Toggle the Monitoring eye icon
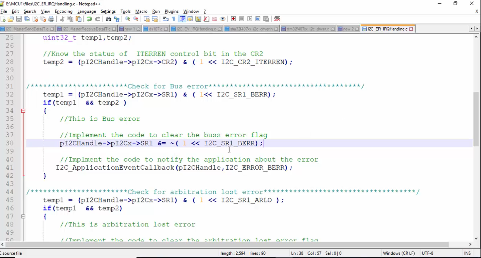481x258 pixels. point(223,19)
